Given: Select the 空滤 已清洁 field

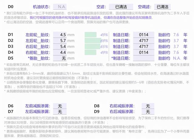Looking at the screenshot, I should click(x=121, y=6).
